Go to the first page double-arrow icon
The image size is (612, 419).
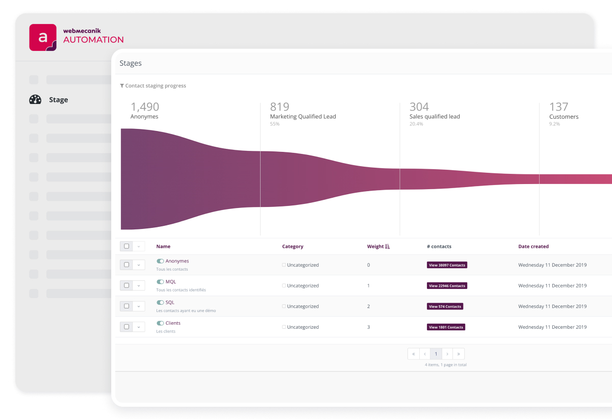(x=413, y=354)
